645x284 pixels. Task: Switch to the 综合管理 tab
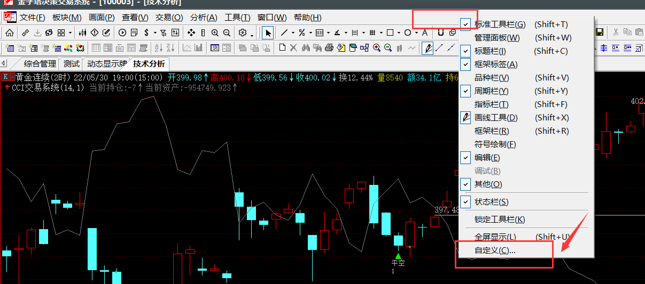pos(40,64)
